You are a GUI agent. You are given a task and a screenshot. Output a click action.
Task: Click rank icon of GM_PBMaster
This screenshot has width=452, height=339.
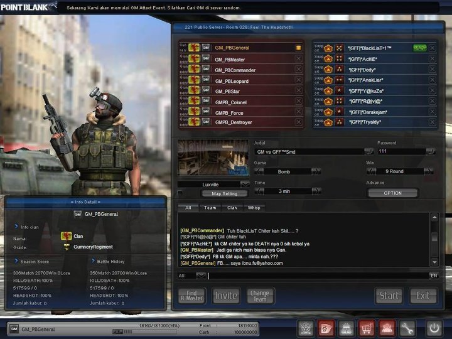pos(194,58)
